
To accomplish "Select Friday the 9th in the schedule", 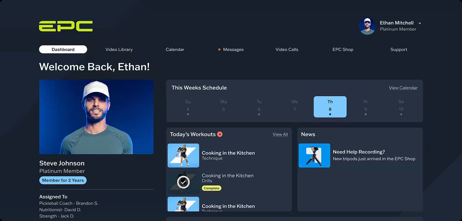I will coord(365,107).
